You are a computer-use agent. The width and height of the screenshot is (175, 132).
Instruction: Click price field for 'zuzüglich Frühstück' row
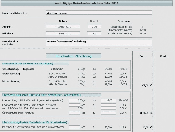tap(109, 108)
